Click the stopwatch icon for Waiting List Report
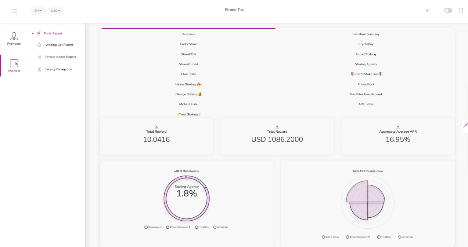The image size is (468, 247). click(39, 45)
